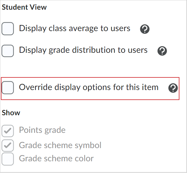Check Override display options for this item

click(x=8, y=88)
